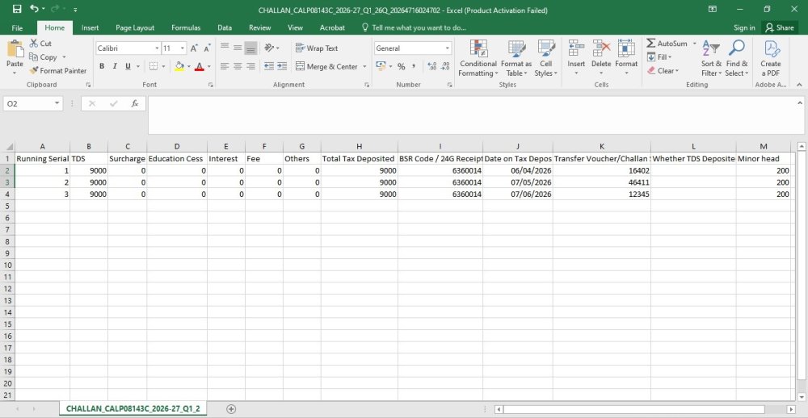Toggle bottom align icon
The height and width of the screenshot is (418, 808).
pos(251,48)
